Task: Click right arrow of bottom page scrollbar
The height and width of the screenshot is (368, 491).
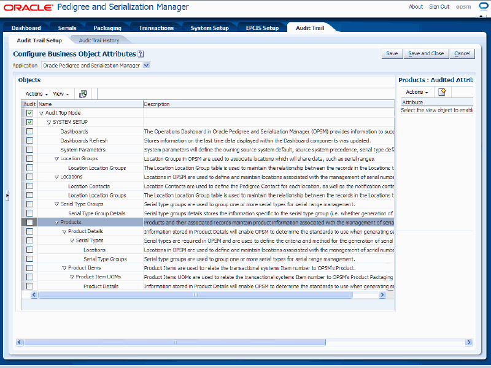Action: coord(469,342)
